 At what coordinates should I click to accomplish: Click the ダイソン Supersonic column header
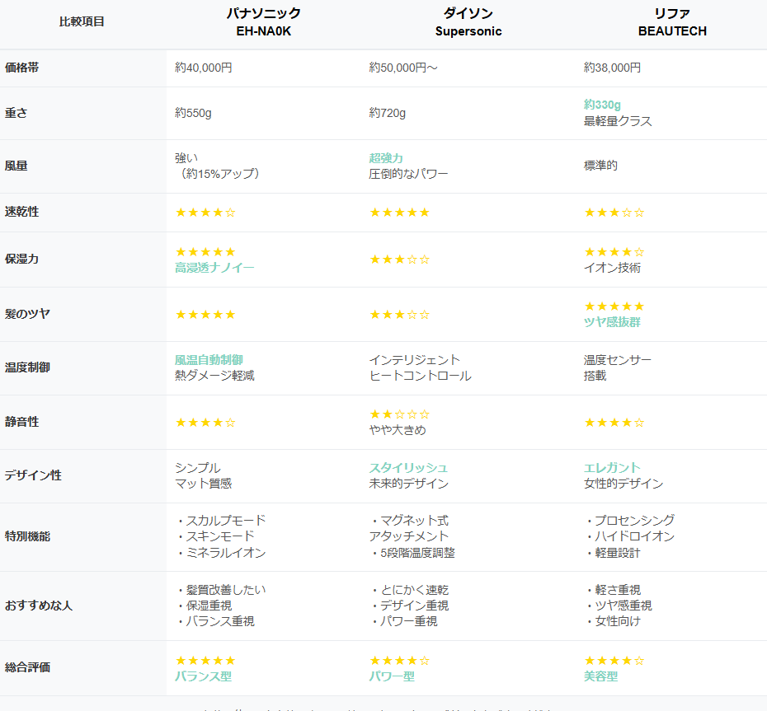[468, 22]
